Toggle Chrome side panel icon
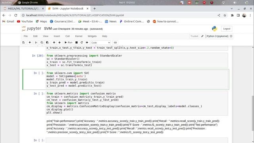This screenshot has height=143, width=254. [x=238, y=15]
